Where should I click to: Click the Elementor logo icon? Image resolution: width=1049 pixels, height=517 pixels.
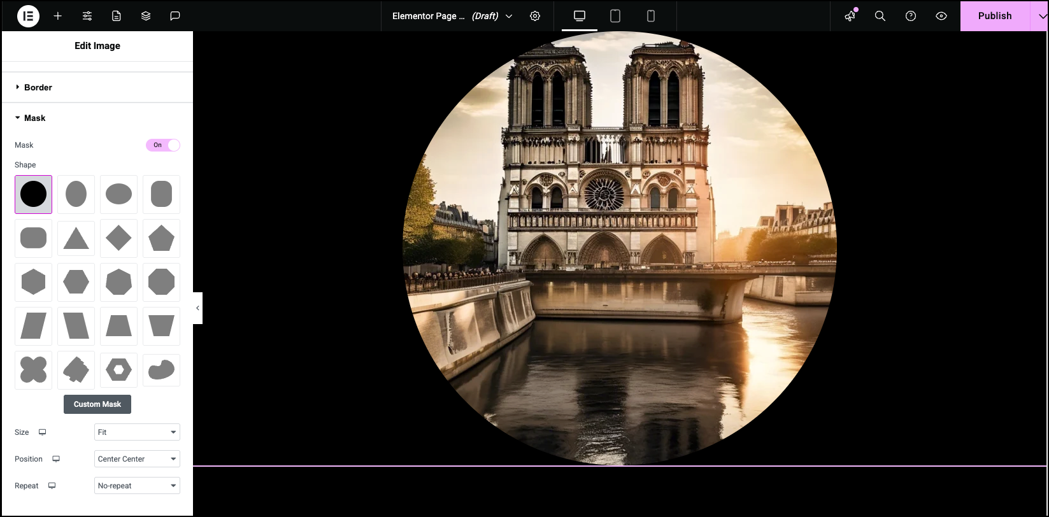[x=28, y=16]
